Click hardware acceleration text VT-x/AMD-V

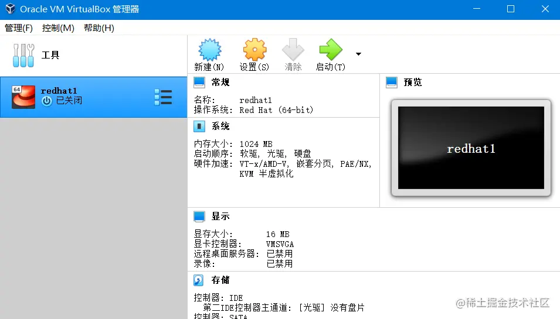(x=263, y=164)
